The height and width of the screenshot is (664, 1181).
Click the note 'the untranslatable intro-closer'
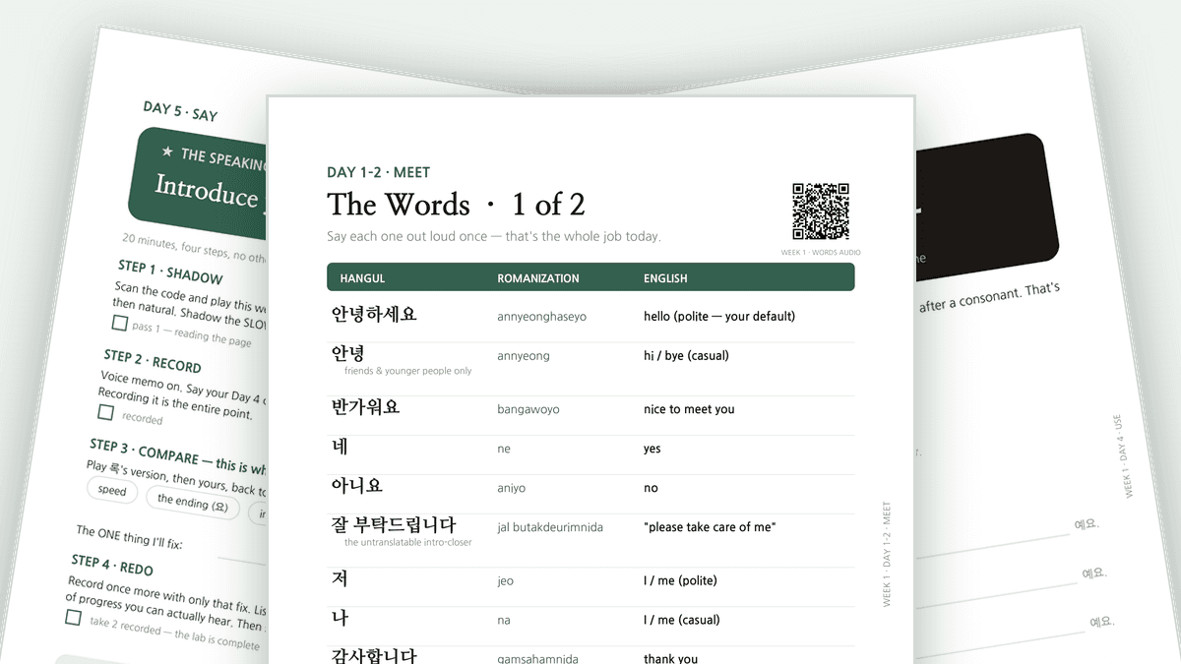tap(407, 542)
